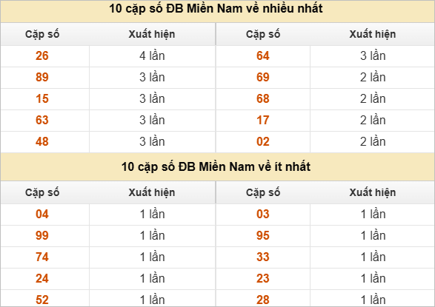Click pair number 89

42,77
